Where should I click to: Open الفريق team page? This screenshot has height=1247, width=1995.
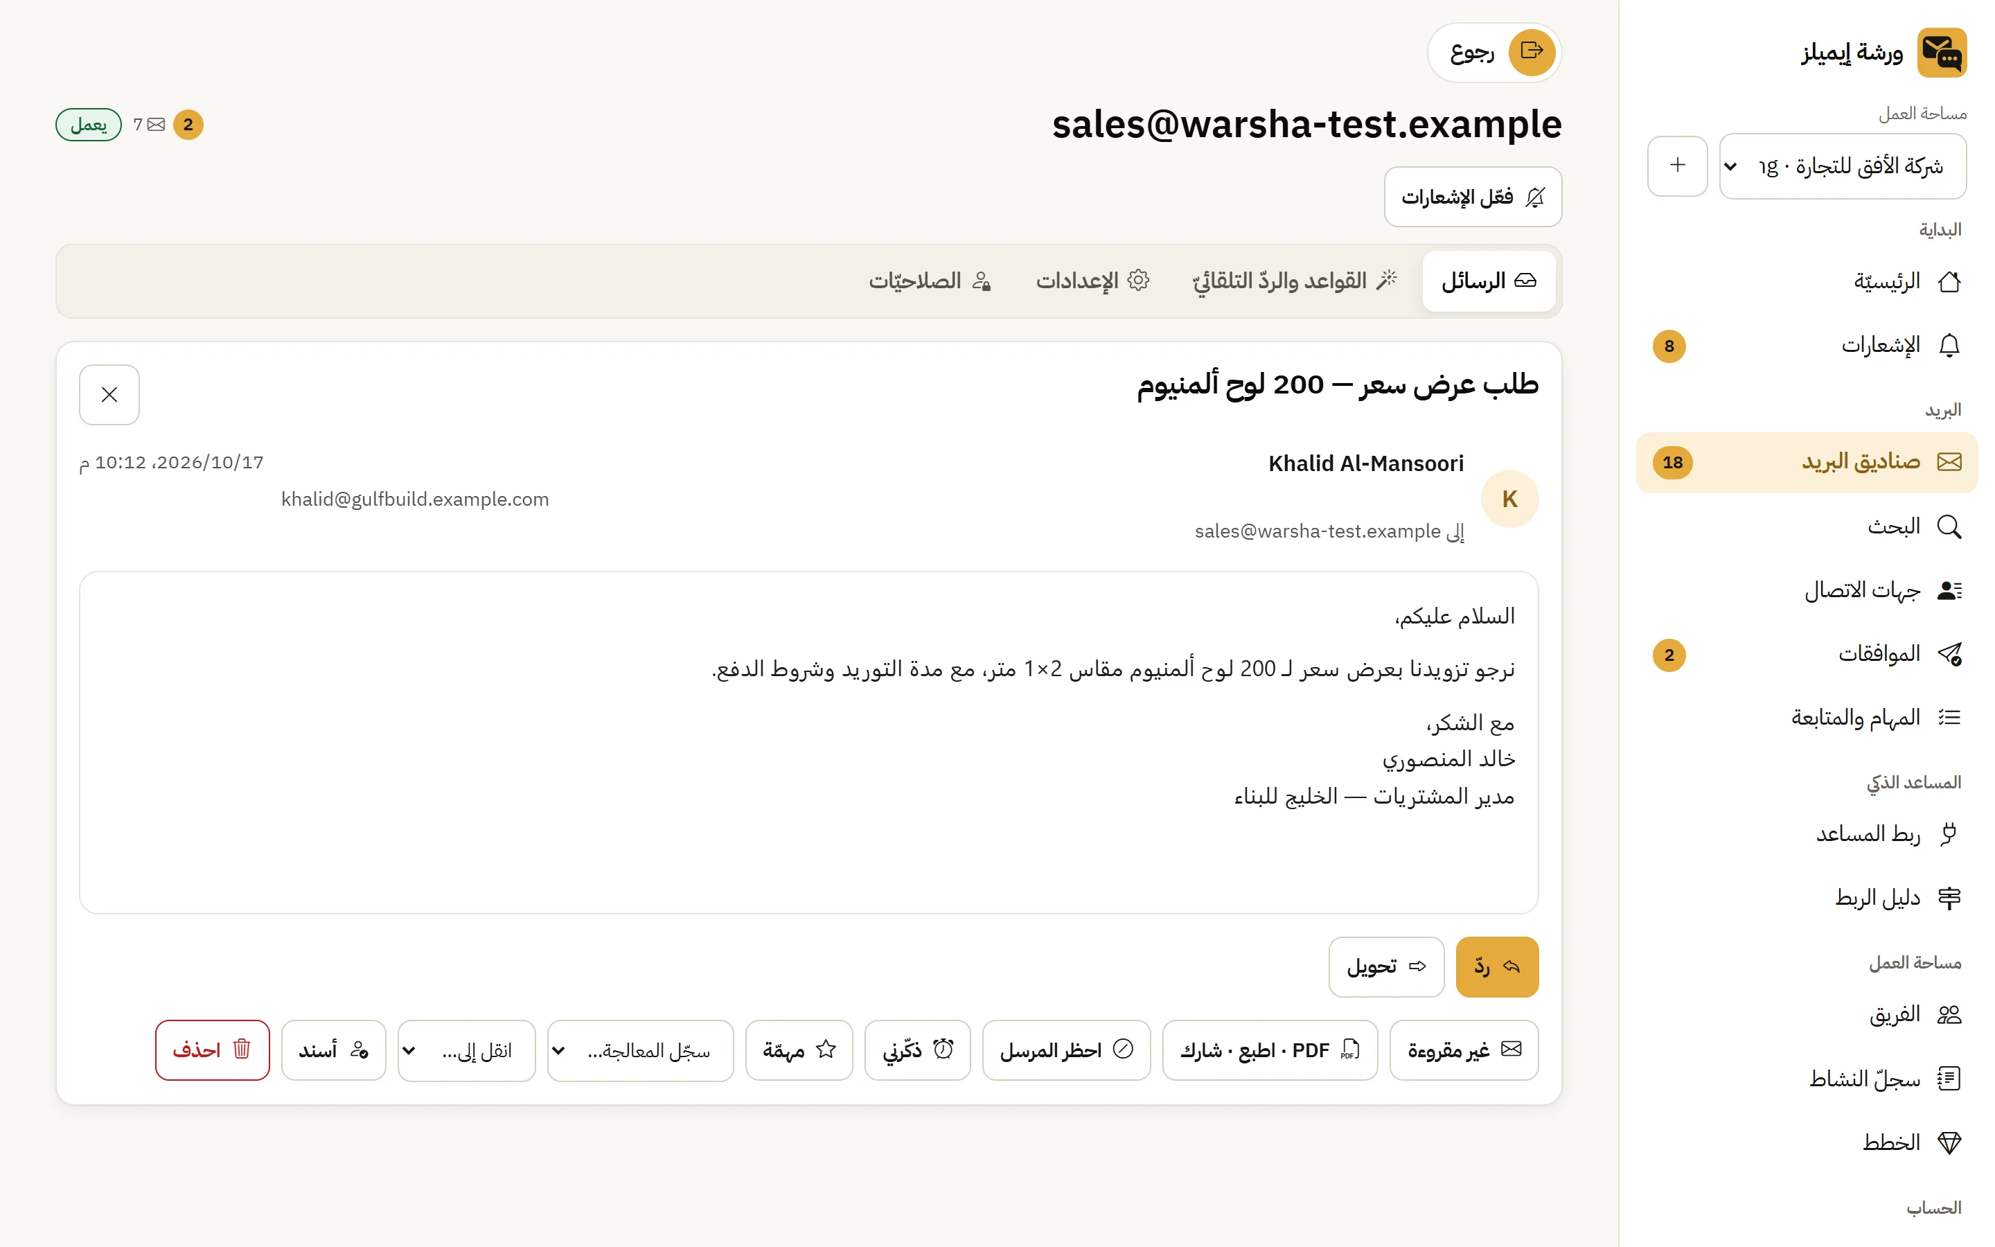pyautogui.click(x=1806, y=1014)
